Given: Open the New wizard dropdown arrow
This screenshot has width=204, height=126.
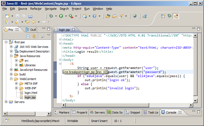Looking at the screenshot, I should [12, 16].
